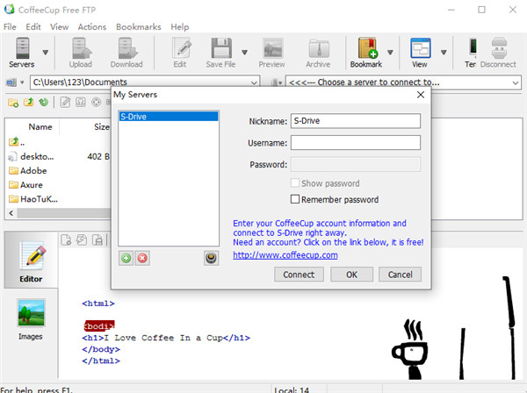Click the local computer drive icon
Image resolution: width=527 pixels, height=393 pixels.
coord(11,82)
